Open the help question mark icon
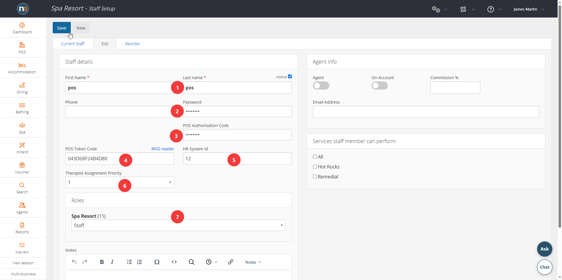This screenshot has height=280, width=562. coord(491,9)
